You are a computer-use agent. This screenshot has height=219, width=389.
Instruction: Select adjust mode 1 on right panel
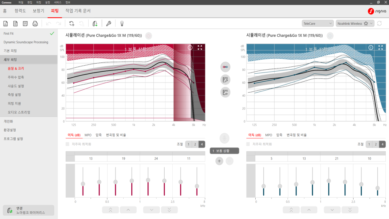point(369,144)
